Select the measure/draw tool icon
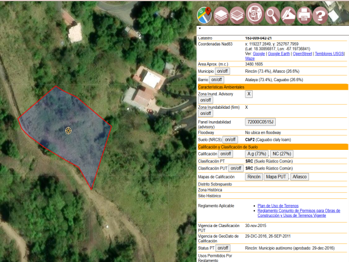 288,14
